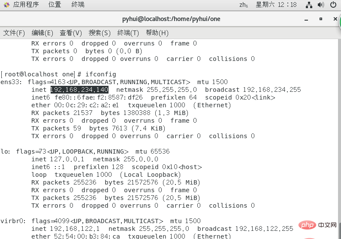Screen dimensions: 341x239
Task: Maximize the terminal window
Action: pos(320,19)
